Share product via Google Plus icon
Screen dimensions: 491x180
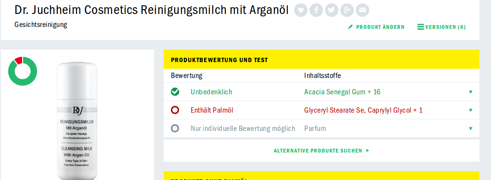tap(347, 10)
